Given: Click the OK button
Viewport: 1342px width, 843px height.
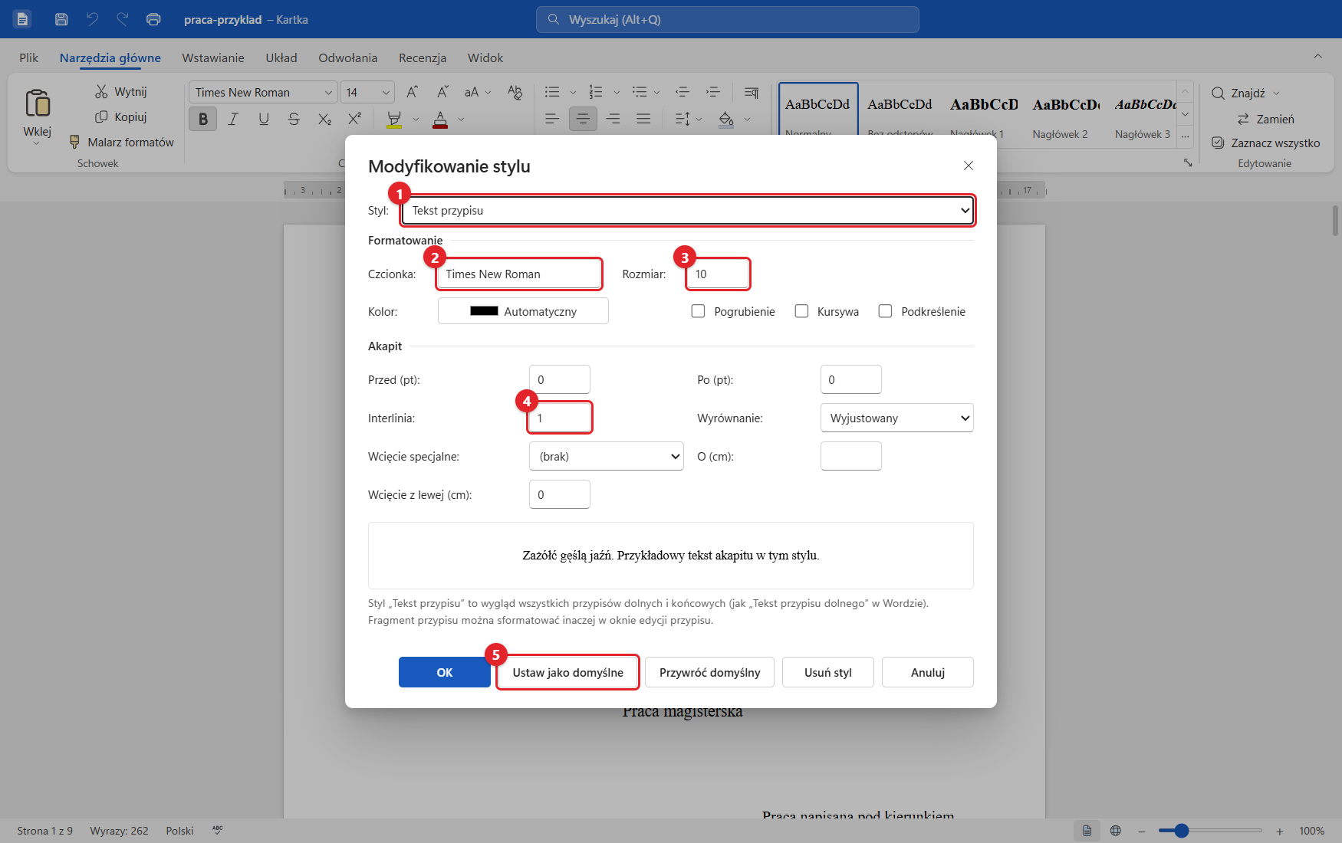Looking at the screenshot, I should (445, 672).
